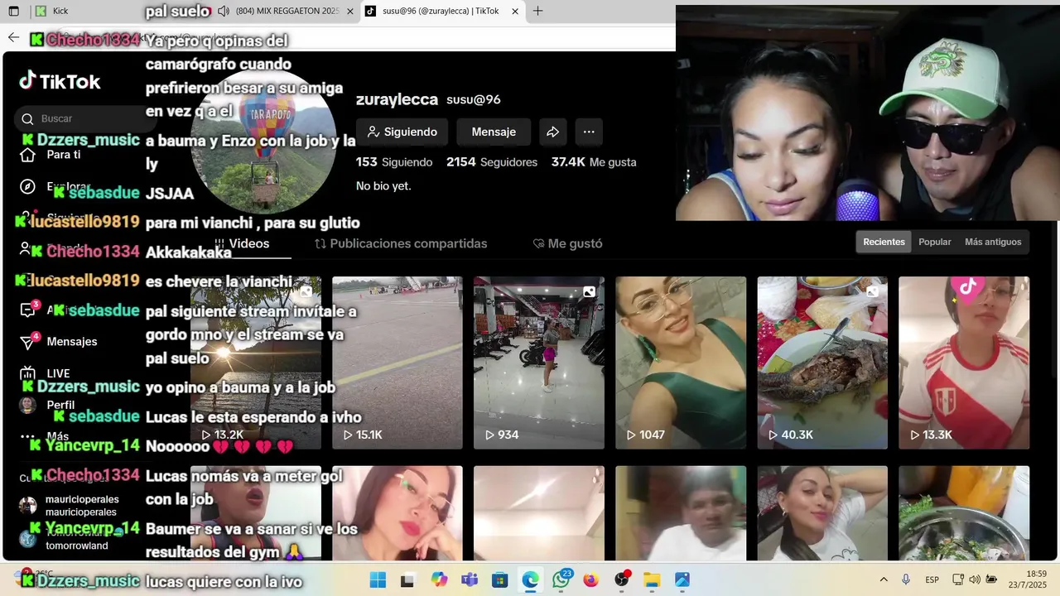Open the activity inbox icon with badge 3
Screen dimensions: 1060x596
27,310
